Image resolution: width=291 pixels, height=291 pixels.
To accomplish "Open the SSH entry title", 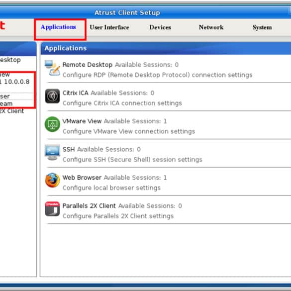I will 69,149.
